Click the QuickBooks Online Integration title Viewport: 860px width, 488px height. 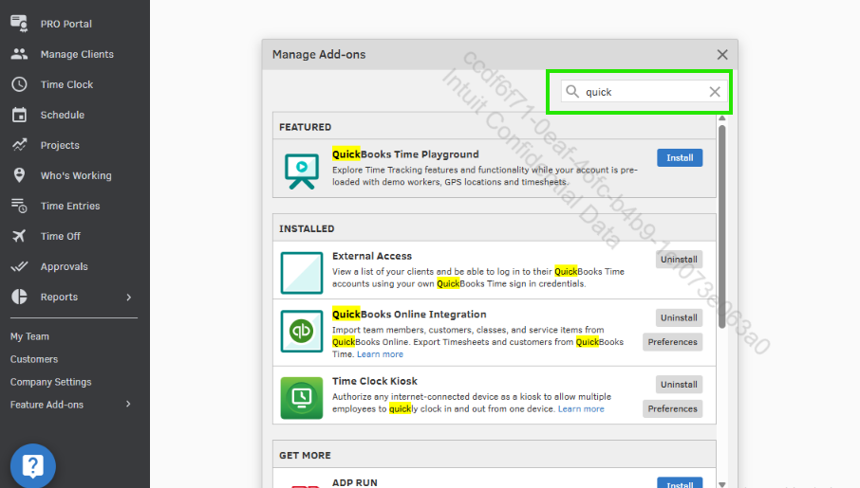(409, 315)
